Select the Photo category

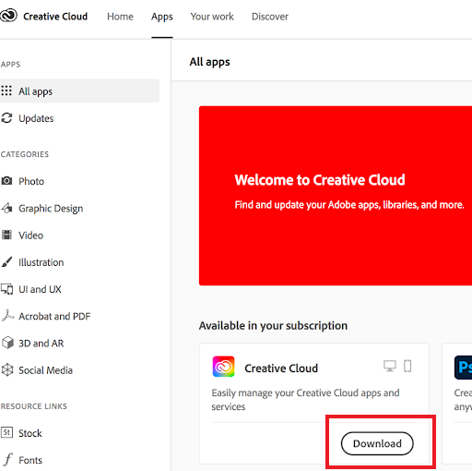(x=31, y=181)
